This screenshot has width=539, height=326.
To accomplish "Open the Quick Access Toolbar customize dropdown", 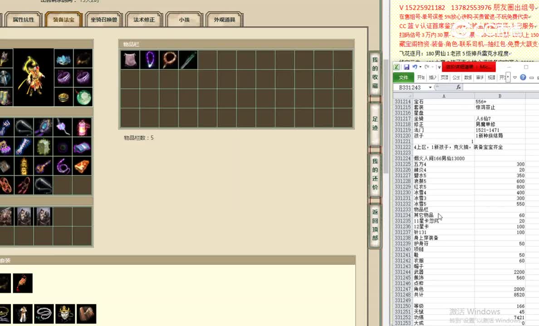I will point(439,67).
